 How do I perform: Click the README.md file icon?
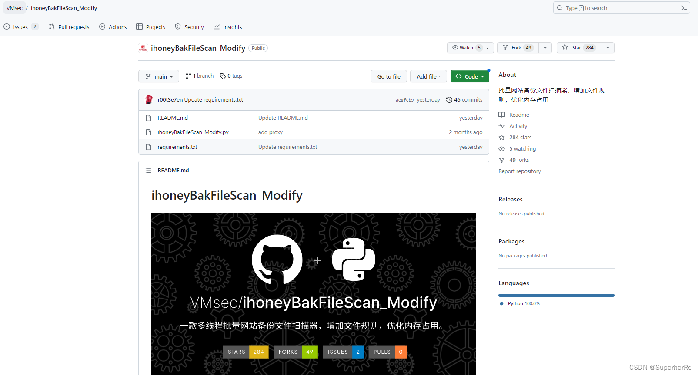148,118
